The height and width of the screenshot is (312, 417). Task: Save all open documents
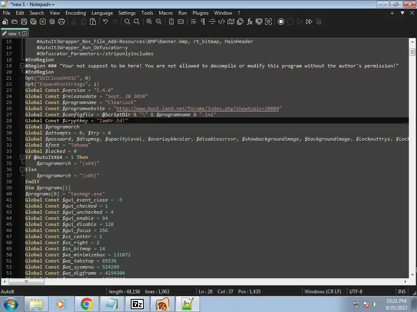pyautogui.click(x=33, y=22)
